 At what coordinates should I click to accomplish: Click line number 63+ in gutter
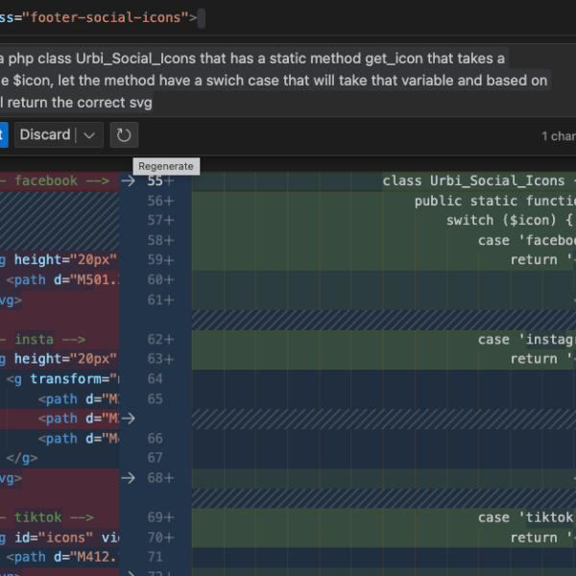tap(160, 358)
